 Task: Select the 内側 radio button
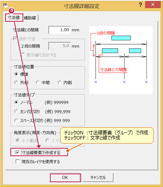(x=60, y=83)
